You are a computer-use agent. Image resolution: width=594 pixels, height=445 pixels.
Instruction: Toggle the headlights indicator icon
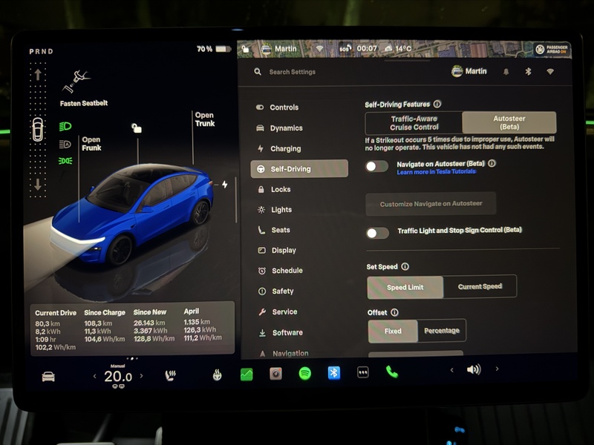tap(65, 126)
